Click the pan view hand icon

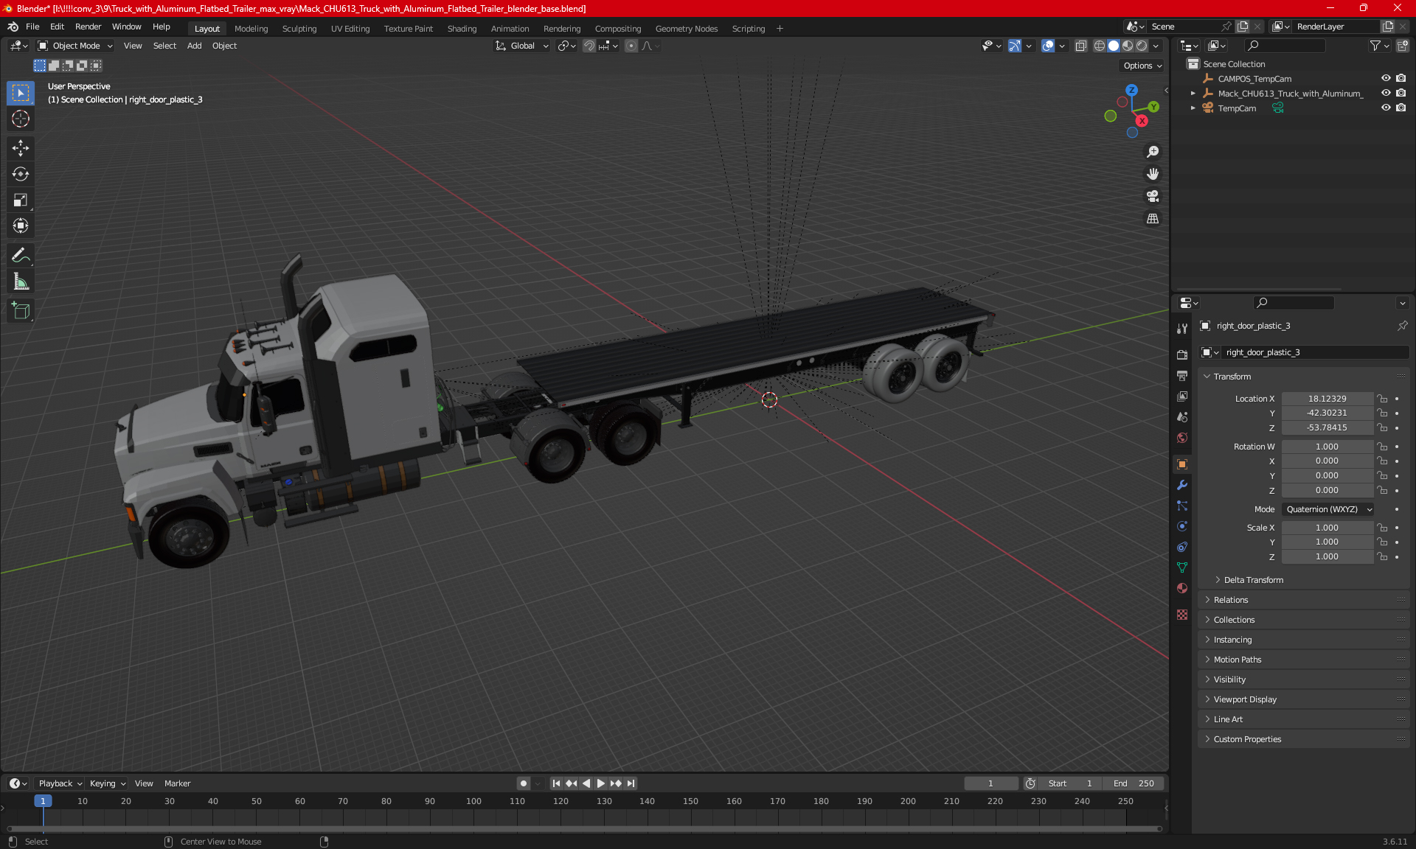1153,174
